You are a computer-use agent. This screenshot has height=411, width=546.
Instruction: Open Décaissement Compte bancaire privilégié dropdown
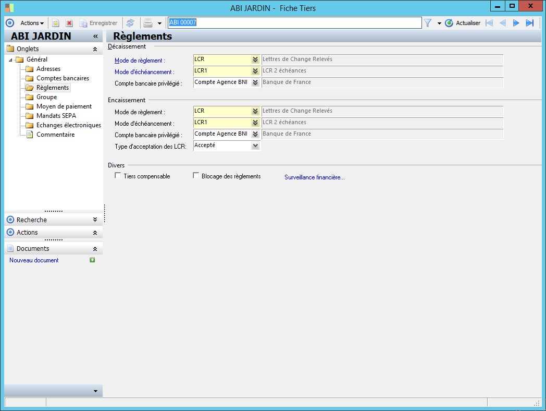pos(255,82)
